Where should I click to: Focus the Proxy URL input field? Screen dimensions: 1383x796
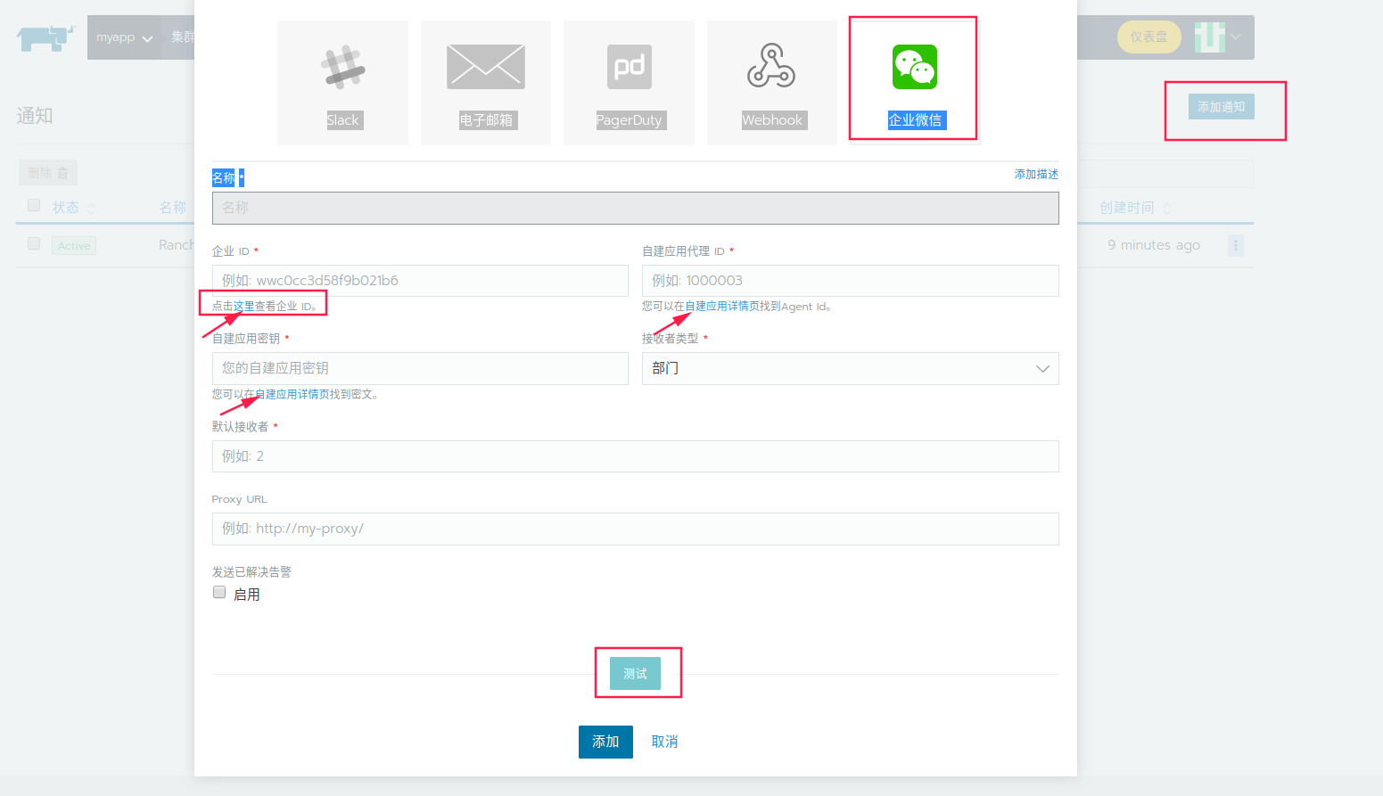point(635,529)
